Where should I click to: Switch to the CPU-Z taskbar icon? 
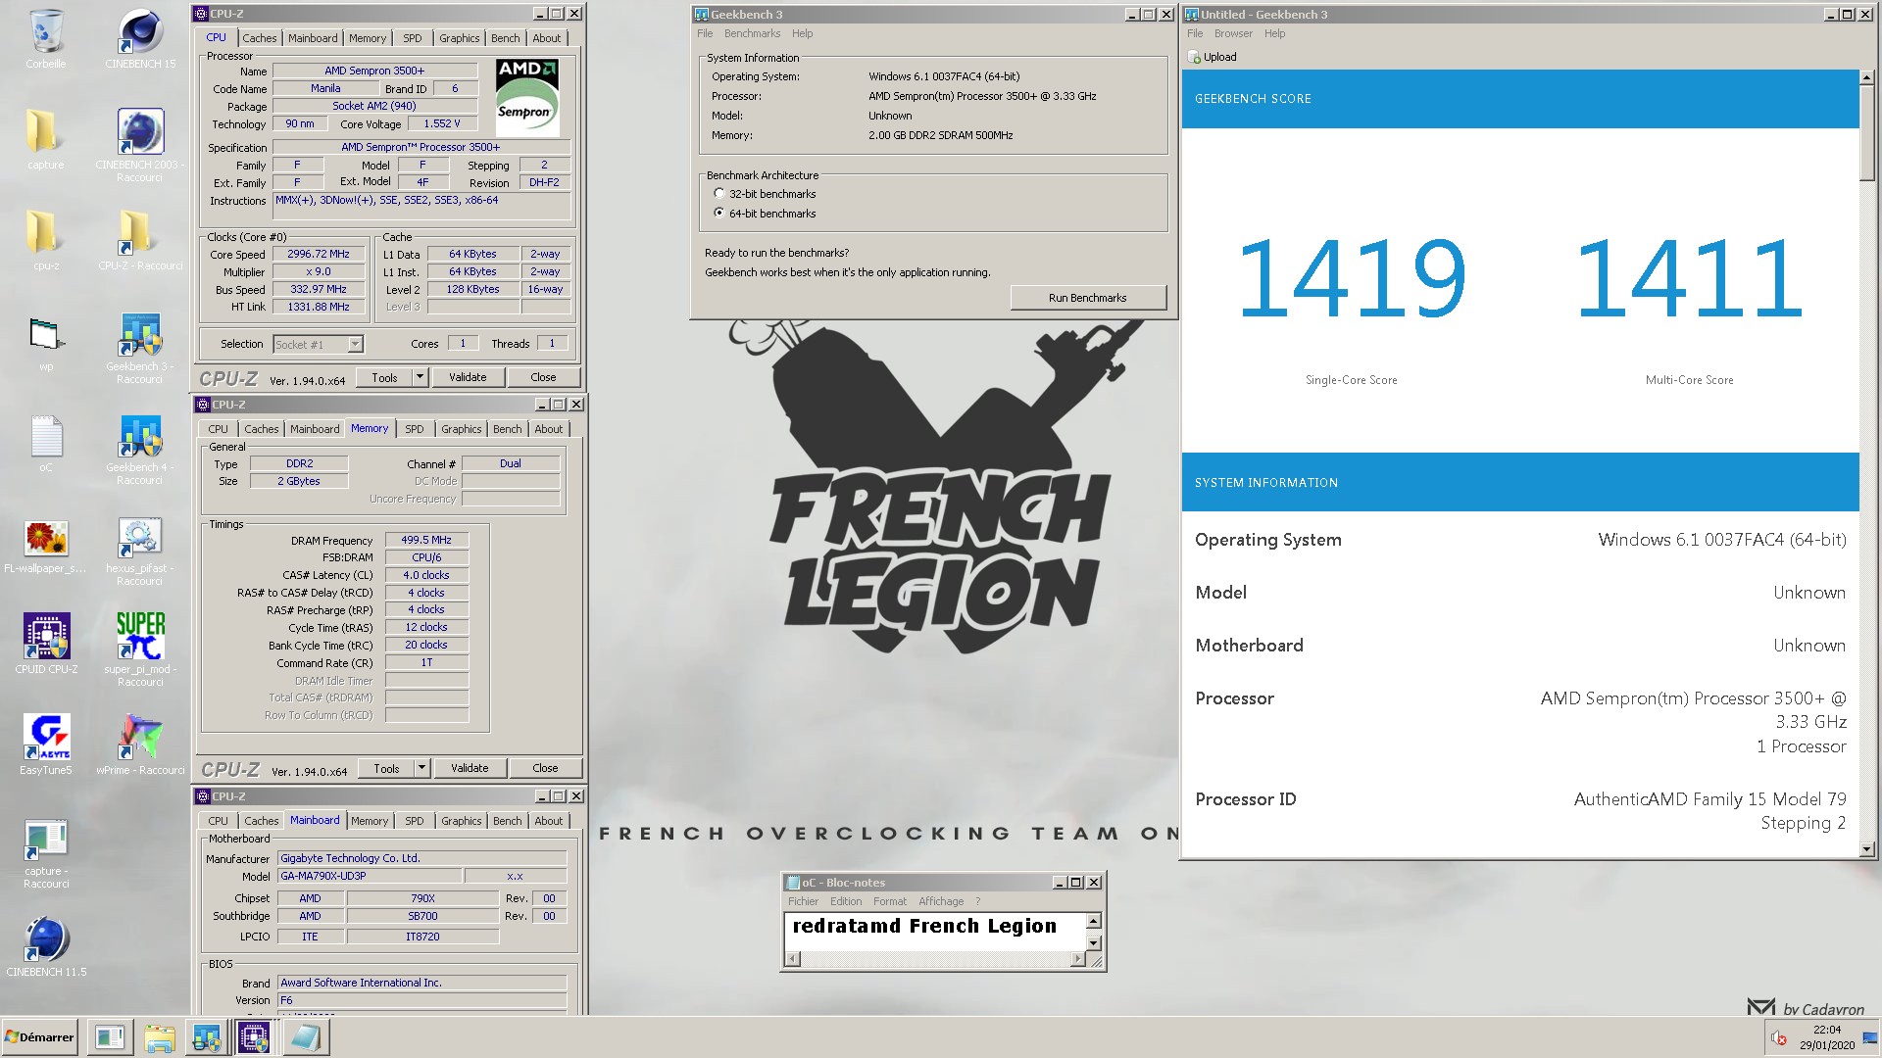(x=254, y=1037)
